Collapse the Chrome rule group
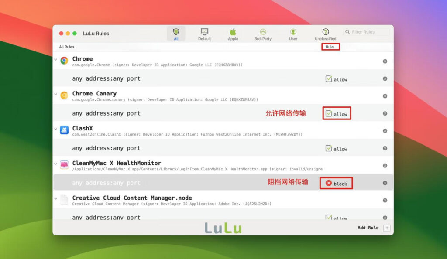The width and height of the screenshot is (447, 259). (55, 58)
